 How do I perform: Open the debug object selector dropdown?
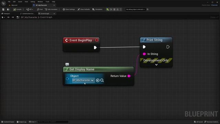click(135, 9)
